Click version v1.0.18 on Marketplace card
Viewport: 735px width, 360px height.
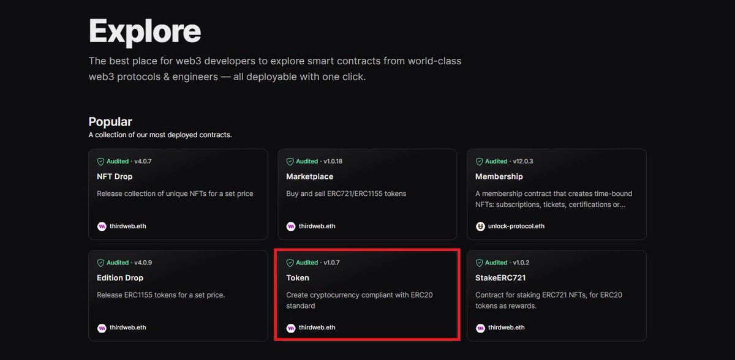tap(333, 162)
